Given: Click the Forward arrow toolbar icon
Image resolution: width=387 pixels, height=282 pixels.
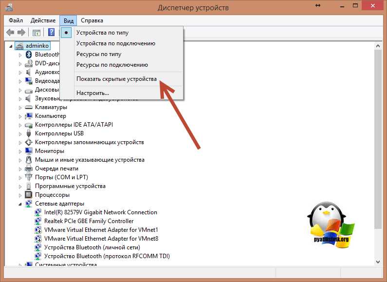Looking at the screenshot, I should pyautogui.click(x=21, y=32).
